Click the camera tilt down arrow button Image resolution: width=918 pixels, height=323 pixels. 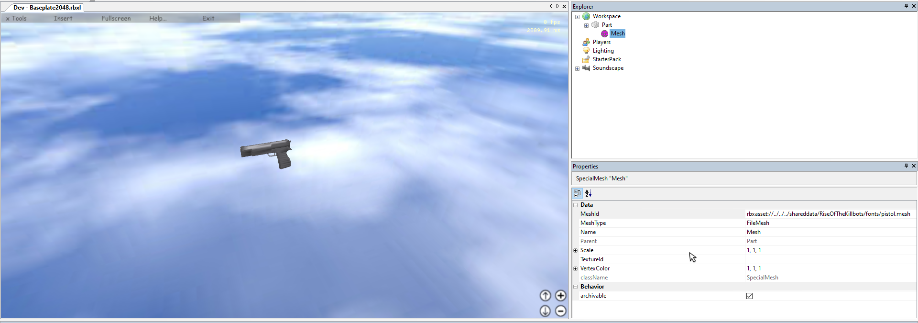[x=545, y=311]
